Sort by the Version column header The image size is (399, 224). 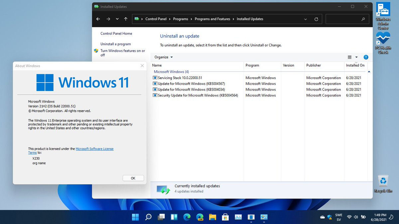coord(293,65)
